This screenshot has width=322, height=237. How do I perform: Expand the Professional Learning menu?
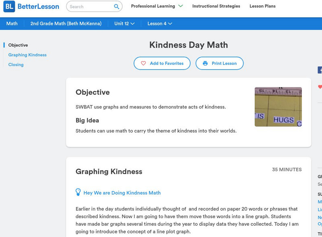click(154, 6)
